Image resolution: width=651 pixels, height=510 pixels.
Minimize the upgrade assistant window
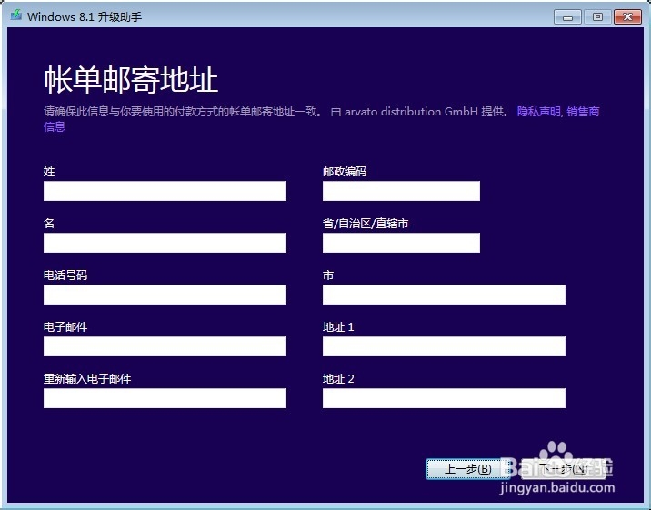567,17
